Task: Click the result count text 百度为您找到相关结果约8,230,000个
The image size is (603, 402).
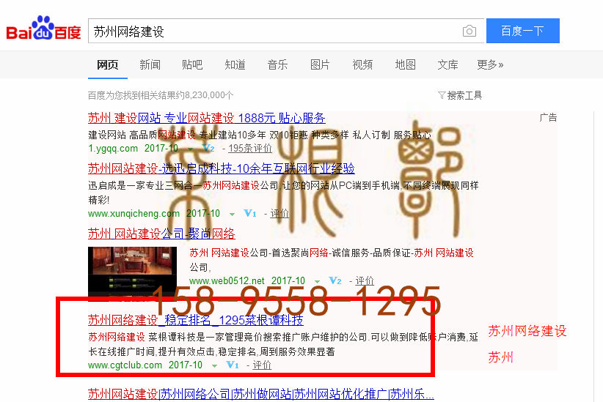Action: 161,95
